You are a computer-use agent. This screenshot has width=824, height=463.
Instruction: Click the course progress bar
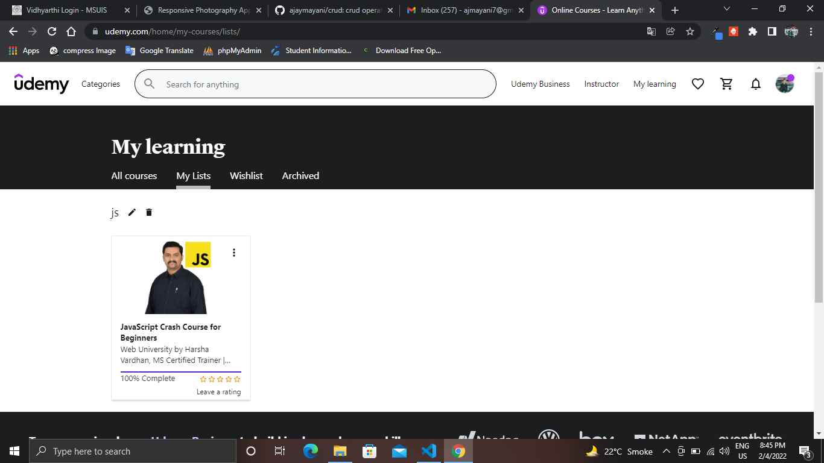coord(181,372)
